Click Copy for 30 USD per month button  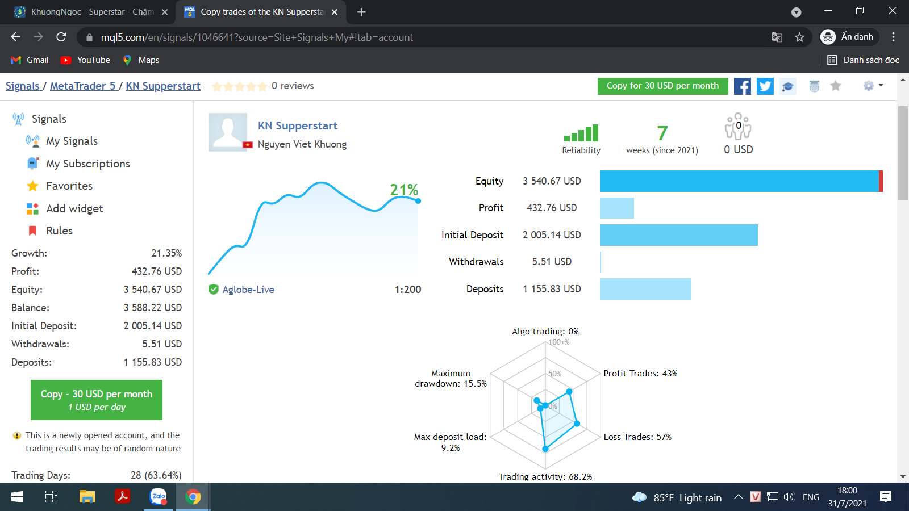point(663,86)
